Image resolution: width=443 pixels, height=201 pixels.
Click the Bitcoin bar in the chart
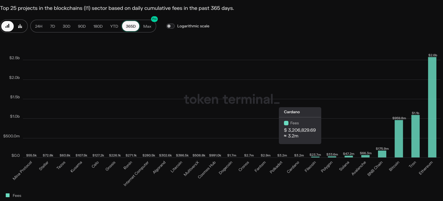398,138
